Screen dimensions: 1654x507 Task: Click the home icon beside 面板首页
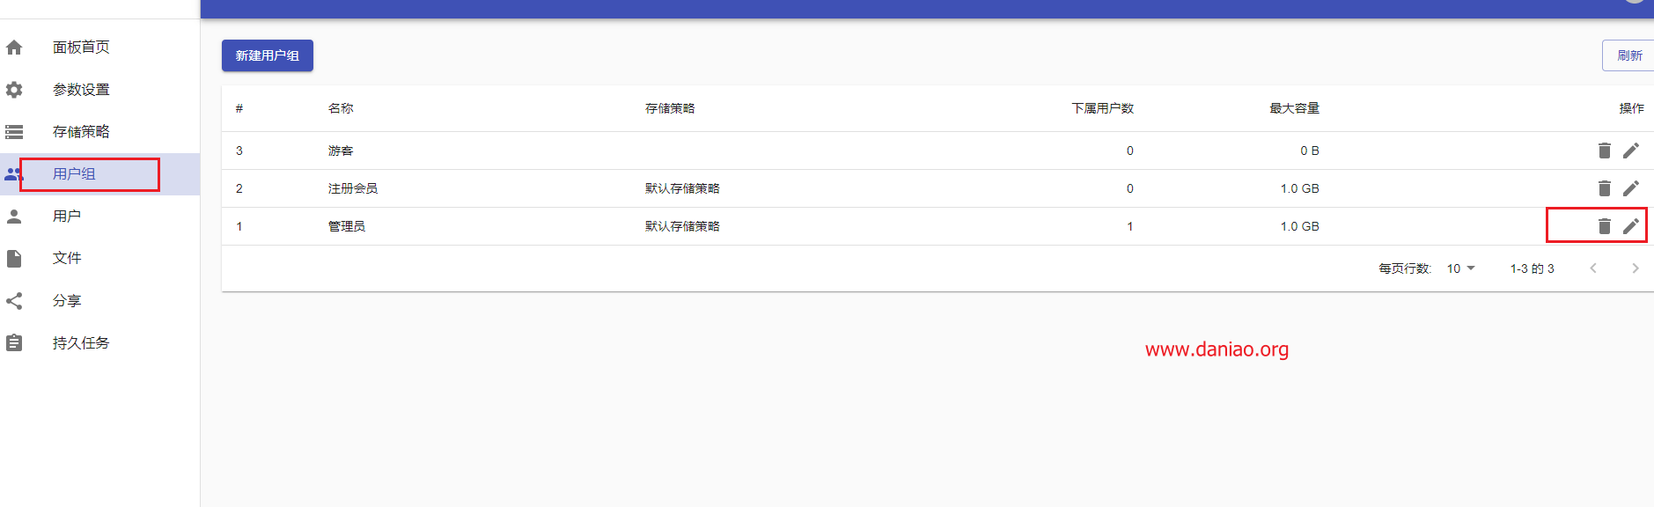click(14, 48)
